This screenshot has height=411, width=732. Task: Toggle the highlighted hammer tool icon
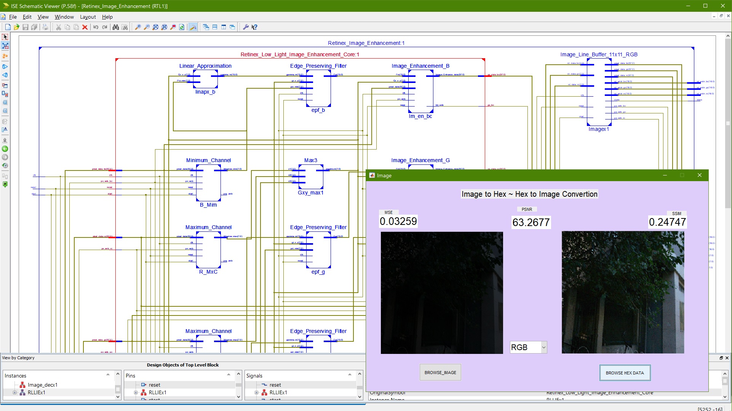click(x=193, y=27)
